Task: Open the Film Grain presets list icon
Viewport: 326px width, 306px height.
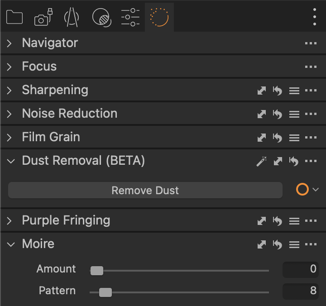Action: click(x=294, y=138)
